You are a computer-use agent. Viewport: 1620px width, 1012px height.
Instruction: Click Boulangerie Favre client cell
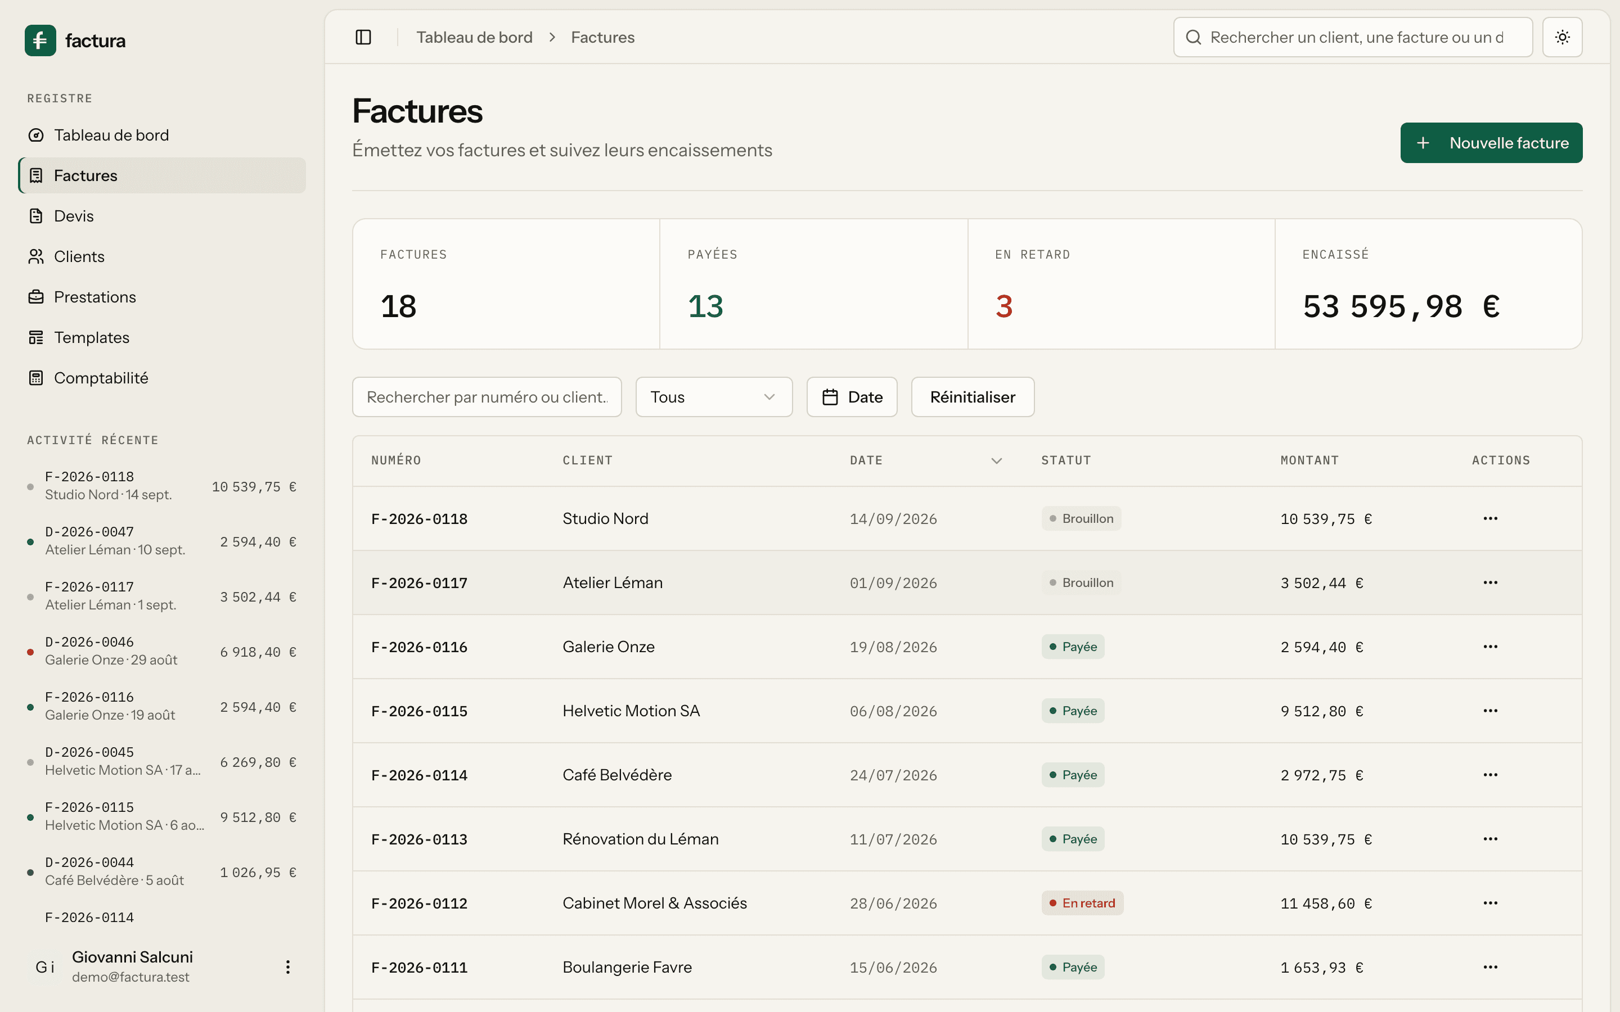[x=627, y=967]
